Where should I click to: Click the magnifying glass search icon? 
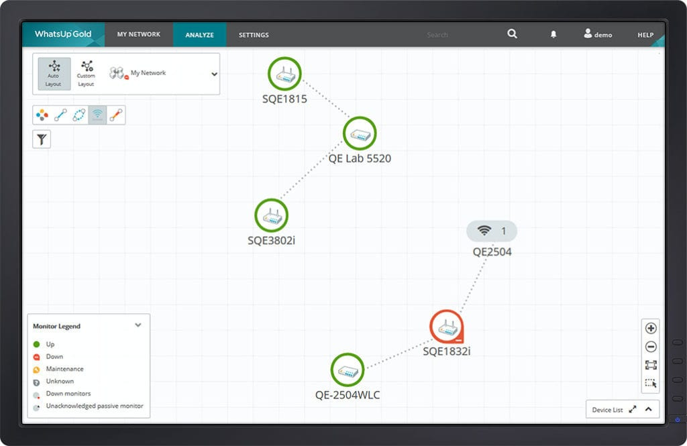click(x=512, y=34)
